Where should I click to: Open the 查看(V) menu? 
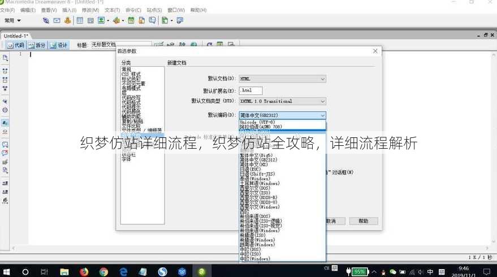pyautogui.click(x=49, y=10)
